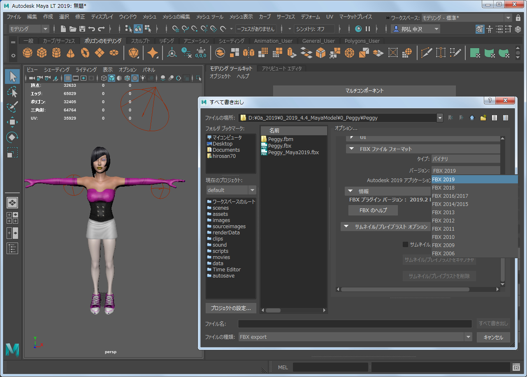Select the arrow Select tool in toolbox
This screenshot has width=527, height=377.
pyautogui.click(x=12, y=76)
